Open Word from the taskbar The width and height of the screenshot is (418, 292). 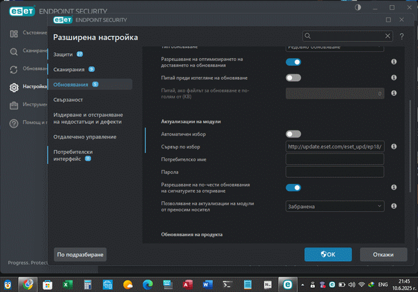coord(208,285)
